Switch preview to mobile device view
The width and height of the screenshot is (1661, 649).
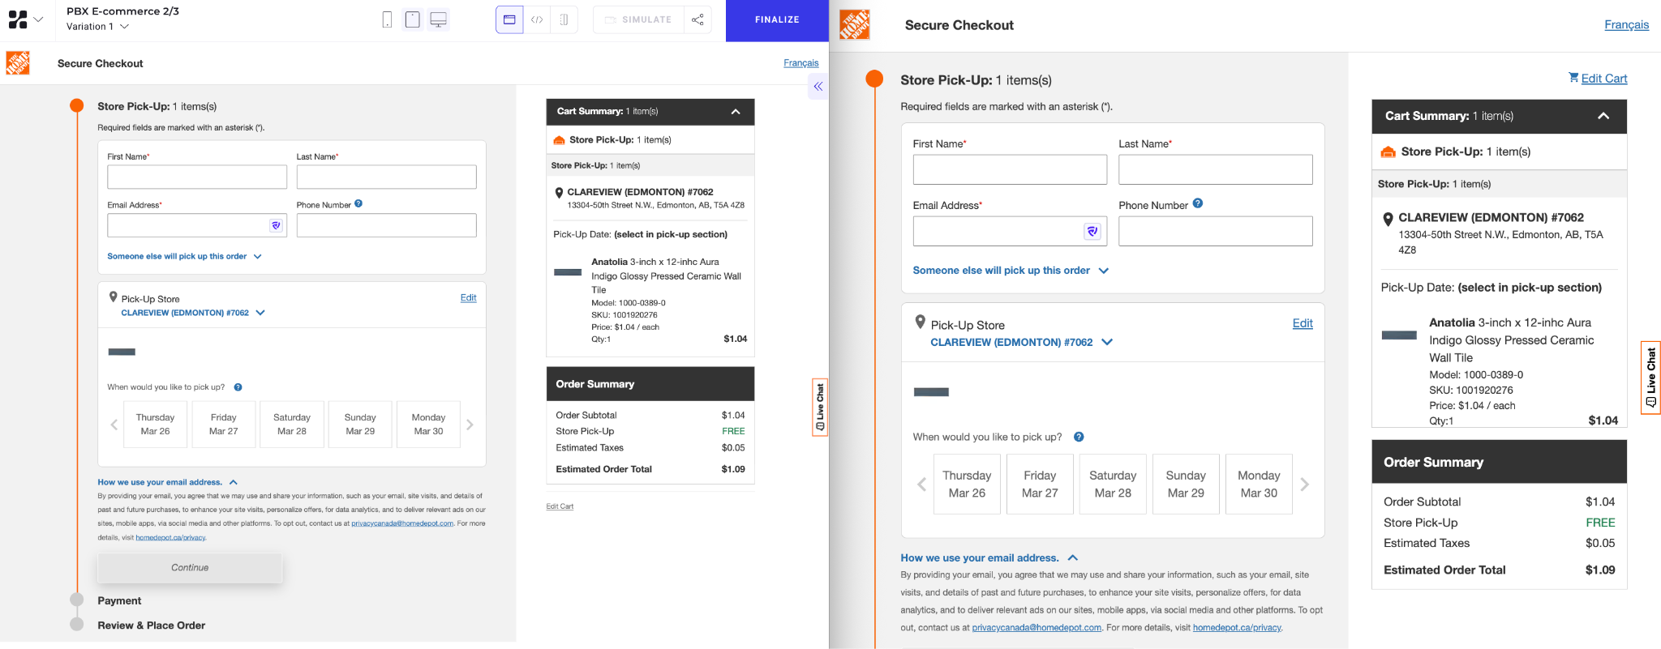coord(387,19)
